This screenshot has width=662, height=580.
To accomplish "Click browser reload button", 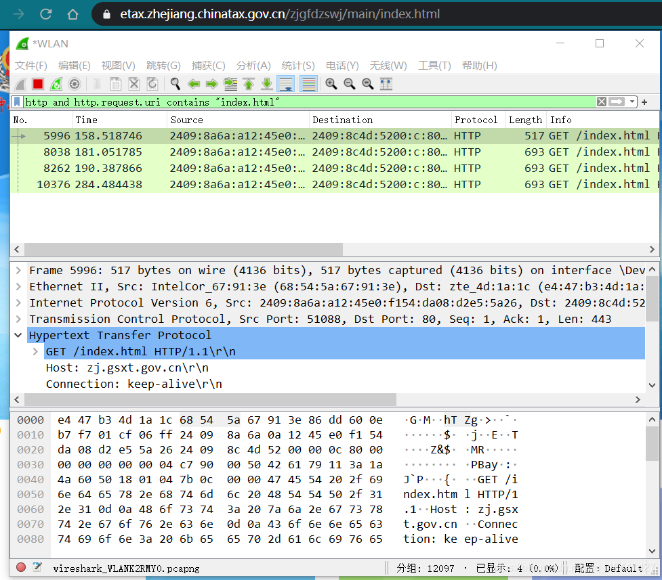I will coord(45,14).
